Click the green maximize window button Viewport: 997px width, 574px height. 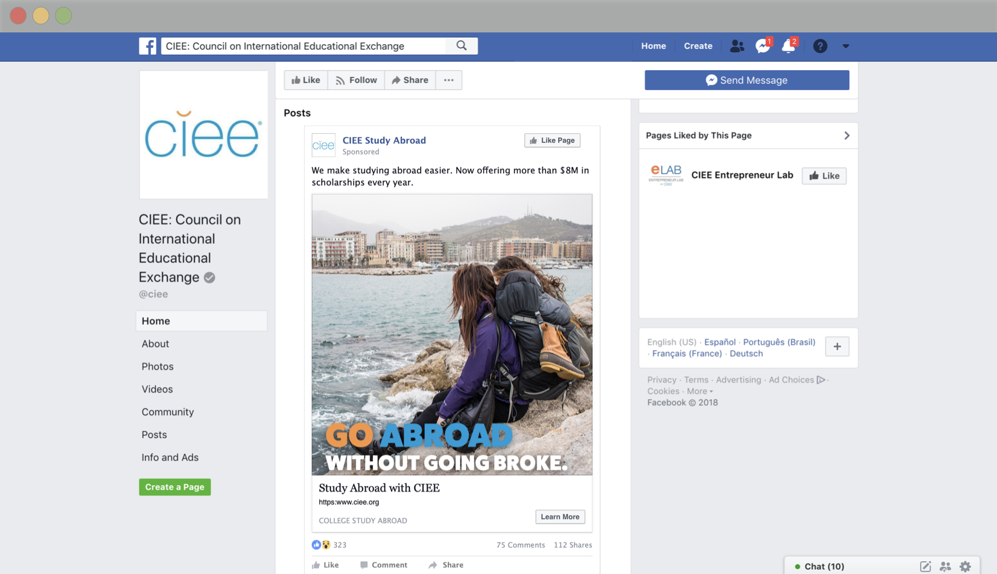point(64,15)
